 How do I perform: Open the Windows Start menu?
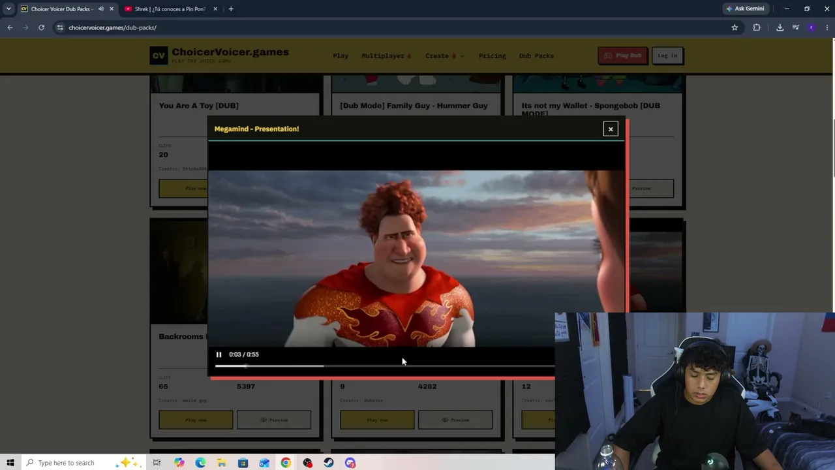tap(10, 463)
